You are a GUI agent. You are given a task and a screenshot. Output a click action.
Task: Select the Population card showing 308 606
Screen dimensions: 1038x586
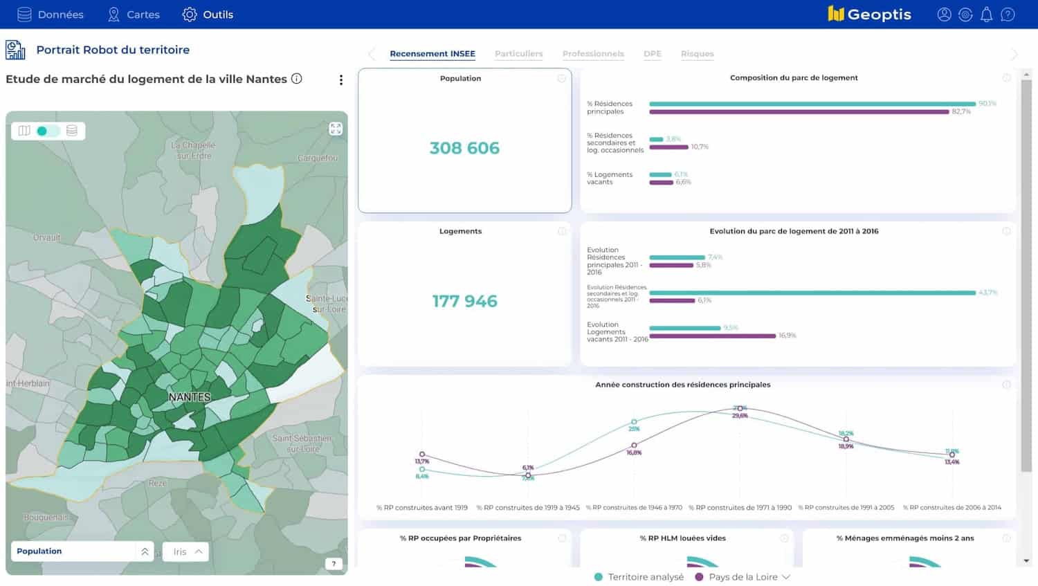point(464,140)
